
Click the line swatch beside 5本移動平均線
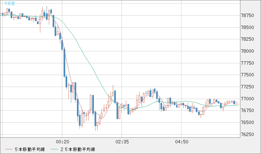[x=9, y=149]
